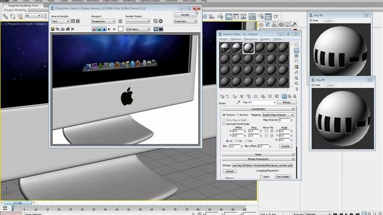Toggle the blue channel display
This screenshot has height=215, width=383.
pos(104,29)
